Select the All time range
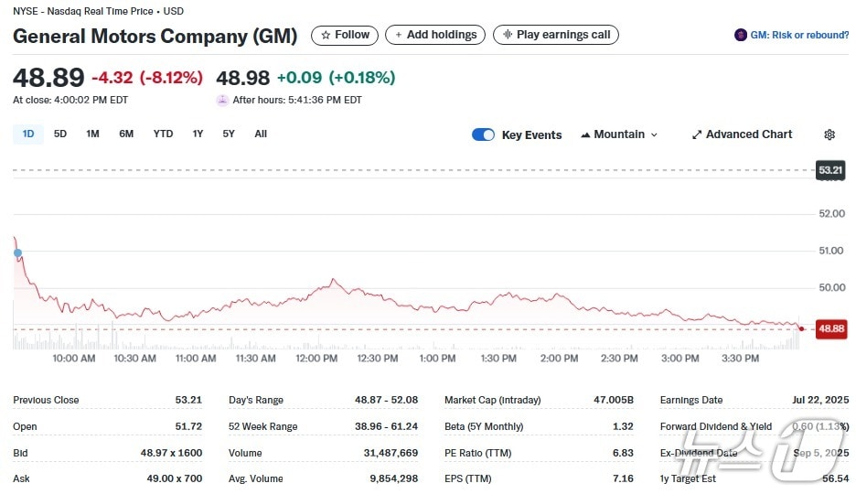This screenshot has width=856, height=494. pyautogui.click(x=261, y=134)
